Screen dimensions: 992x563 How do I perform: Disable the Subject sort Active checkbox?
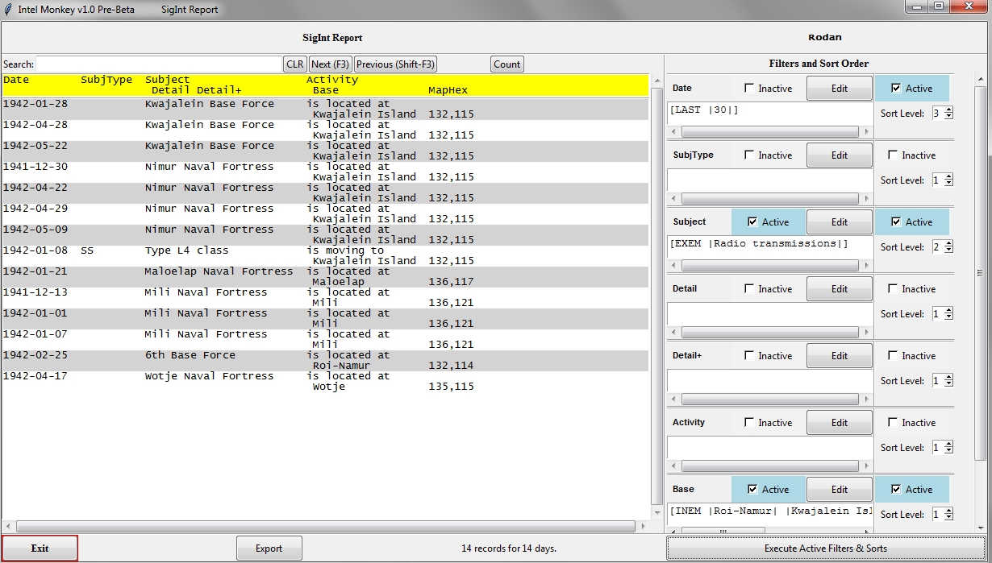click(897, 222)
